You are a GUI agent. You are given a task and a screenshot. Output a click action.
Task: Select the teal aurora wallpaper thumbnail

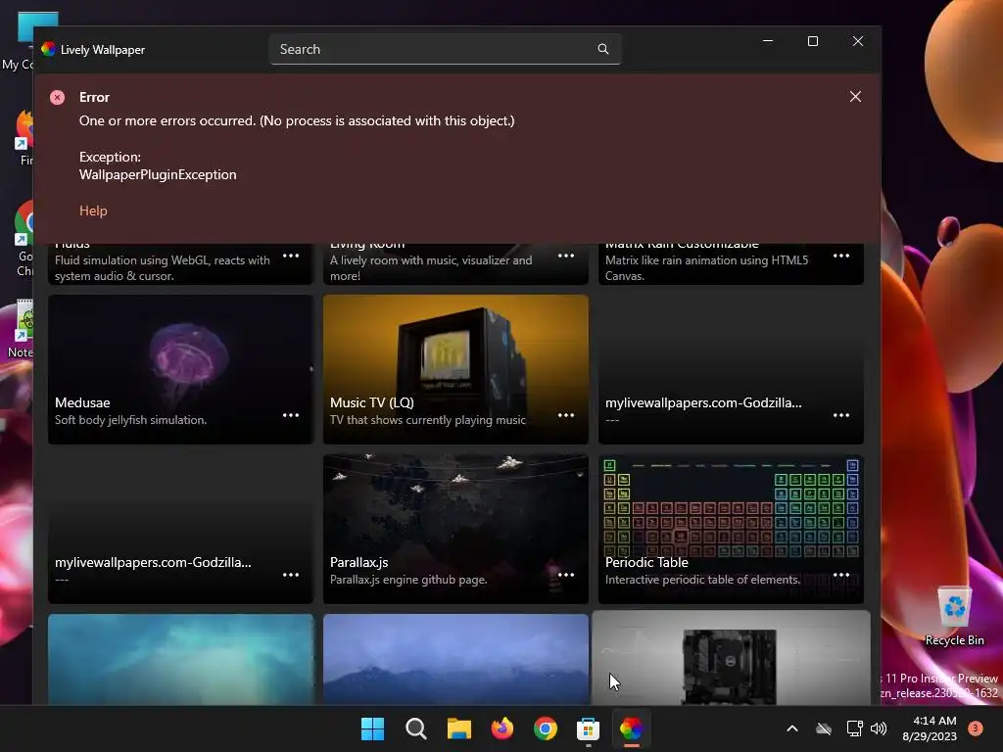point(180,659)
